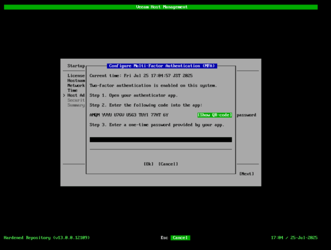The image size is (331, 250).
Task: Click the Veeam Host Management header bar
Action: click(161, 7)
